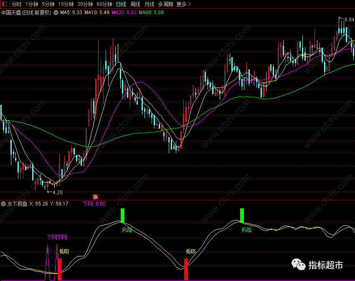Expand the 水下捞鱼 indicator dropdown
Screen dimensions: 355x281
coord(3,204)
